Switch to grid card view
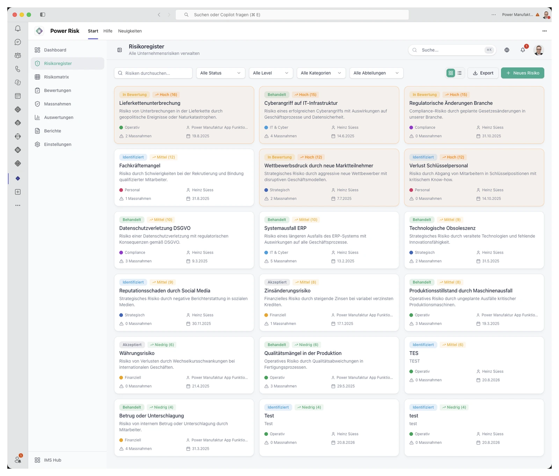The image size is (559, 476). pyautogui.click(x=451, y=73)
